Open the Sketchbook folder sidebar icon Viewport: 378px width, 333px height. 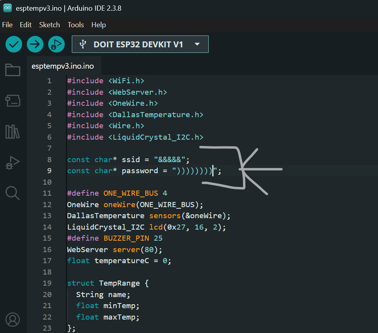[x=13, y=70]
